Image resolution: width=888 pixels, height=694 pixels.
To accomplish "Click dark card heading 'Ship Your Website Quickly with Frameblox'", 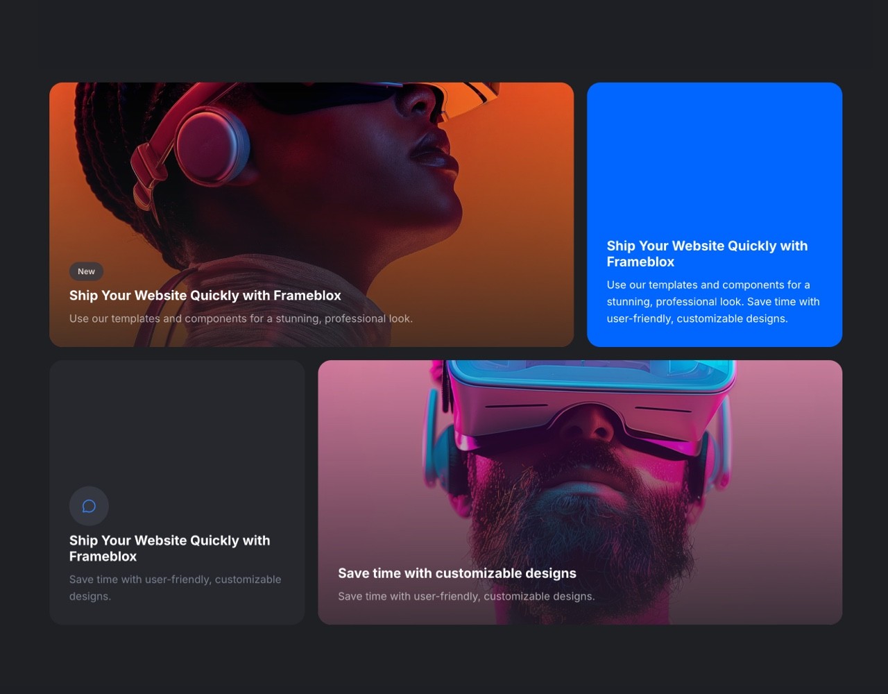I will 170,548.
